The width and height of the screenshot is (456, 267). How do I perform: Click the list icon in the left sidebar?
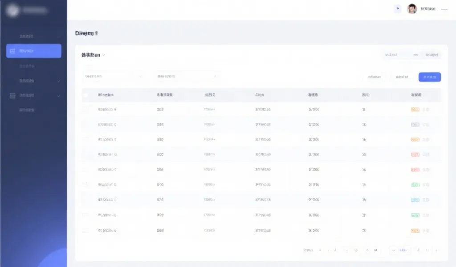12,96
